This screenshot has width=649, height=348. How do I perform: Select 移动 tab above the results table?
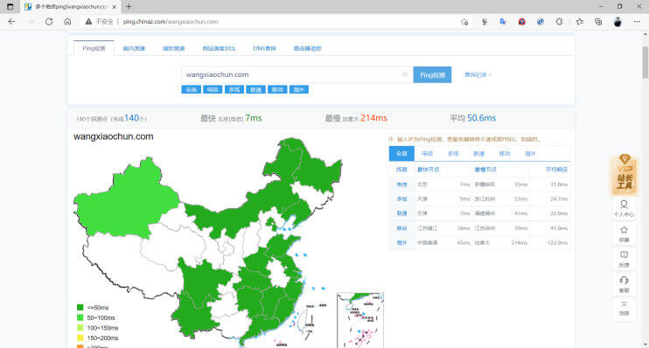(x=505, y=154)
